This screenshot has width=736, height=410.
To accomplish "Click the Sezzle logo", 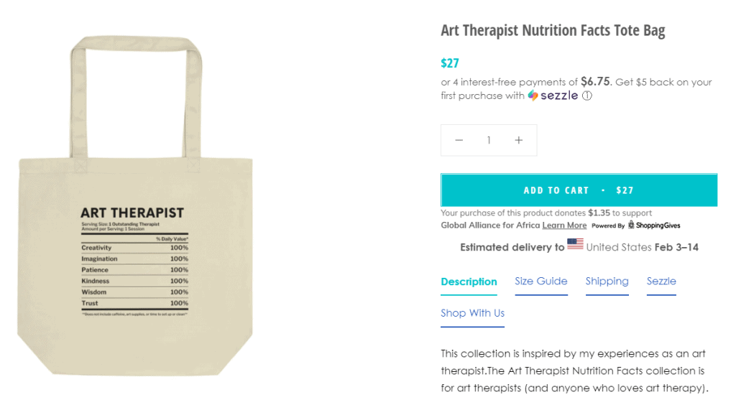I will tap(553, 95).
